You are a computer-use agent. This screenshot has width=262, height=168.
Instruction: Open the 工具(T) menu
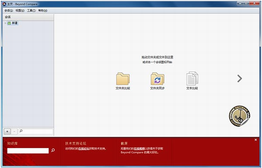[x=31, y=10]
